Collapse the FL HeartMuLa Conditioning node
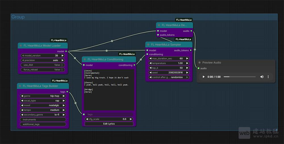Viewport: 284px width, 144px height. (x=85, y=59)
